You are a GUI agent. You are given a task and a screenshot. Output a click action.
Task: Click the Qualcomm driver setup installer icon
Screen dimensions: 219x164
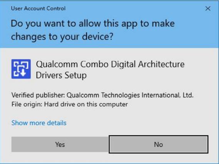click(x=21, y=69)
